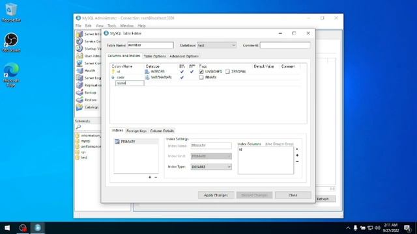This screenshot has width=417, height=234.
Task: Click the OBS Studio desktop icon
Action: pyautogui.click(x=11, y=42)
